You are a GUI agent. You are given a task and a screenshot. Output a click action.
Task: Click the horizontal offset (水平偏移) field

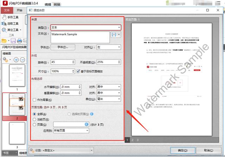pyautogui.click(x=71, y=87)
